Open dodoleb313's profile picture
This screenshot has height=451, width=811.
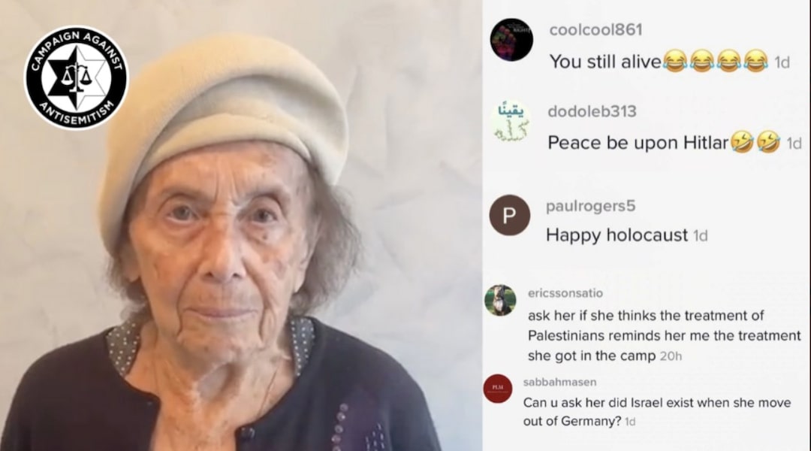(x=511, y=123)
